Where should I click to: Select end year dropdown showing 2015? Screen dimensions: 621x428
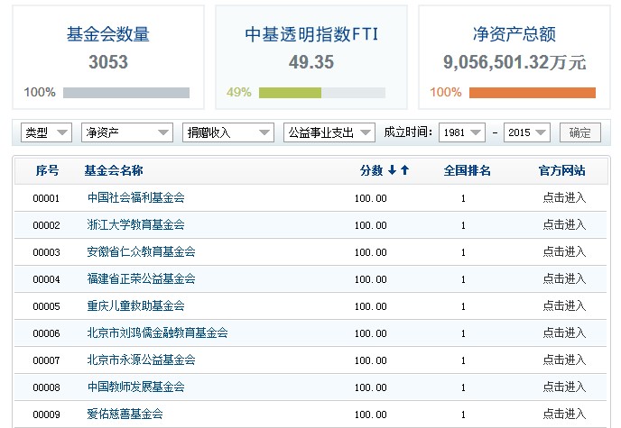point(527,132)
